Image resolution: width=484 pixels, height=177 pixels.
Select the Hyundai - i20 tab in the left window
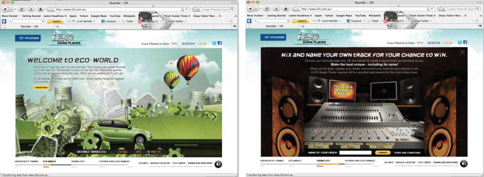pos(29,26)
